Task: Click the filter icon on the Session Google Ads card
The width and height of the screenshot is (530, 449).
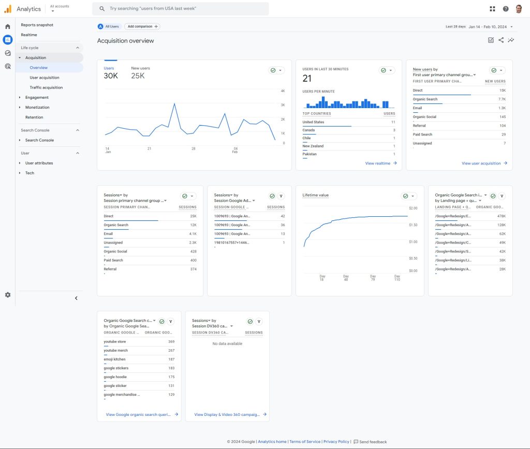Action: 281,196
